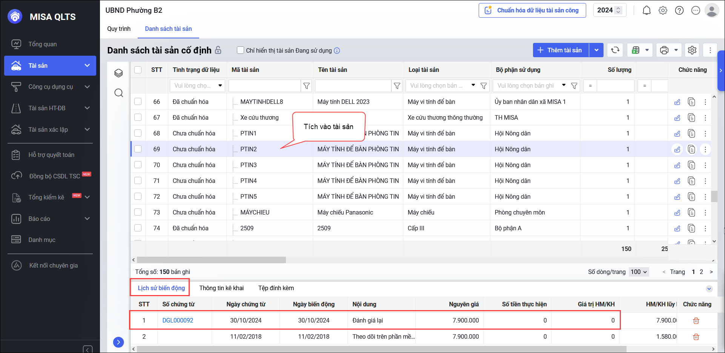
Task: Delete the DGL000092 history entry via trash icon
Action: (696, 321)
